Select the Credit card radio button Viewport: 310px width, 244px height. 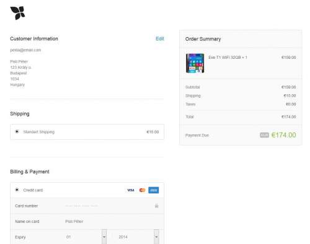pos(17,190)
